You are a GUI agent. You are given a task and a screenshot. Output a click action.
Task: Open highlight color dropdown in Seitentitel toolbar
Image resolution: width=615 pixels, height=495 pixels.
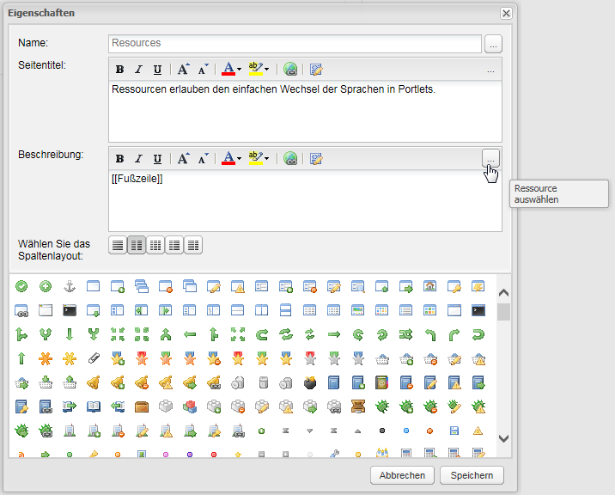click(x=267, y=70)
